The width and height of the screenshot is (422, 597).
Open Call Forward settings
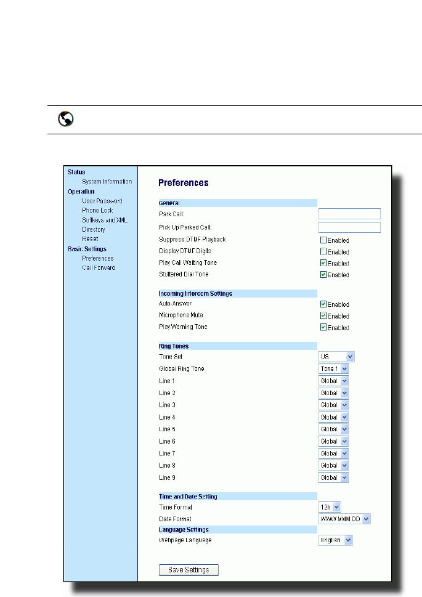[x=99, y=267]
